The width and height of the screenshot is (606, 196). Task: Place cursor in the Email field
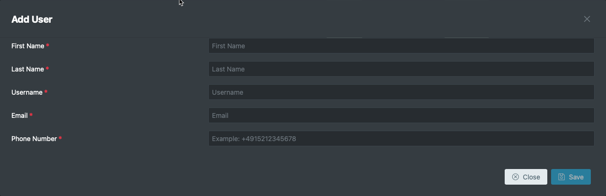pyautogui.click(x=401, y=116)
